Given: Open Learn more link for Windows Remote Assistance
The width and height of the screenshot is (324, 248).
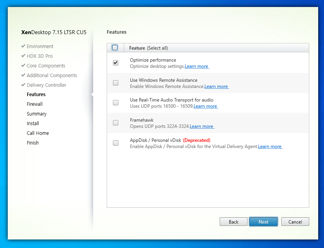Looking at the screenshot, I should (217, 86).
